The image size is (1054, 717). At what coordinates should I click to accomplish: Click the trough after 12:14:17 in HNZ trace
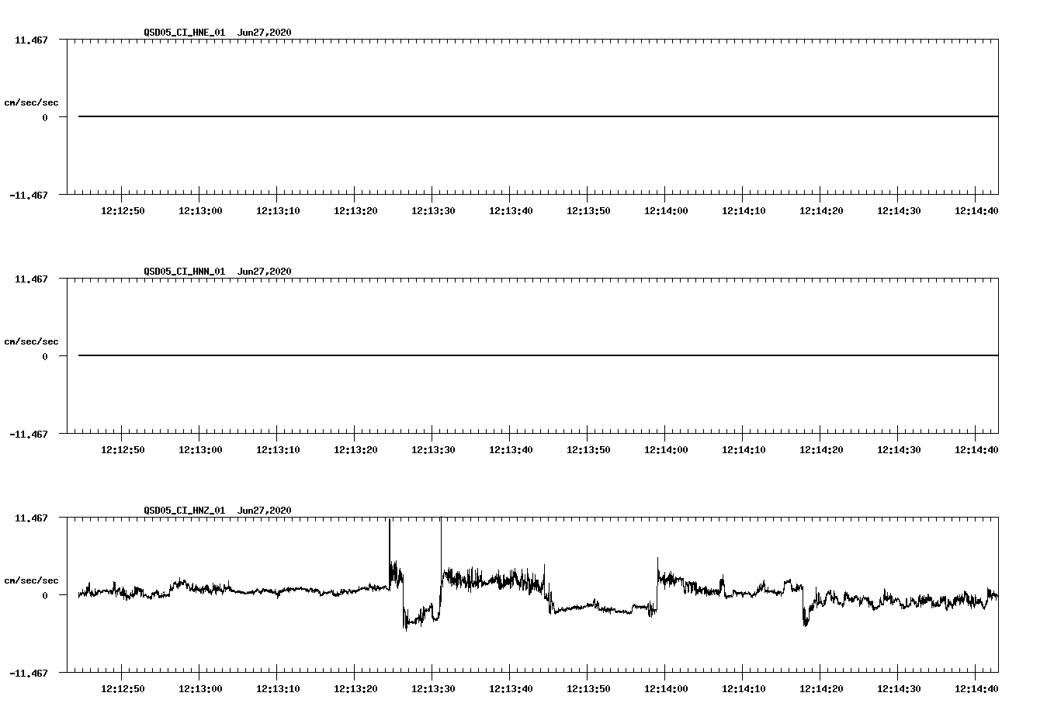pos(806,617)
